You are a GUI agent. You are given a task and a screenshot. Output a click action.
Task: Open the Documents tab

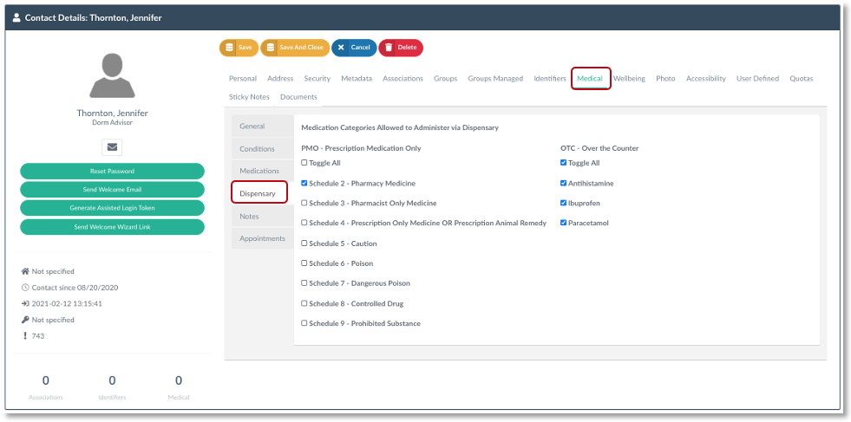298,97
